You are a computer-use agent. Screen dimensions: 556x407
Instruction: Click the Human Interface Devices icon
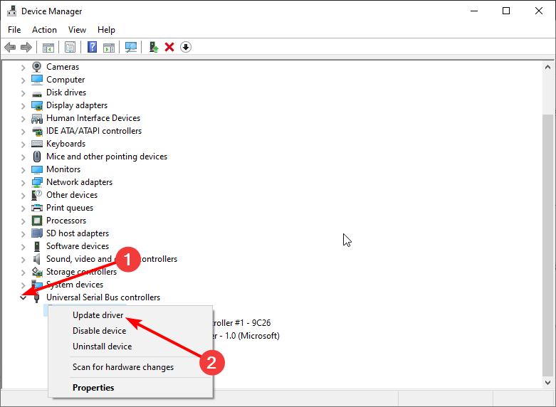[37, 118]
